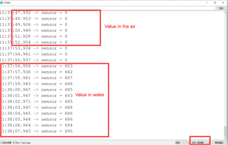Click the 清空输出 clear output button
Image resolution: width=228 pixels, height=145 pixels.
[x=219, y=143]
